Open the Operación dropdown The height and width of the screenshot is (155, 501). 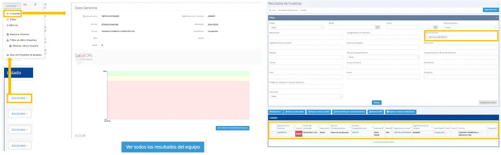306,97
